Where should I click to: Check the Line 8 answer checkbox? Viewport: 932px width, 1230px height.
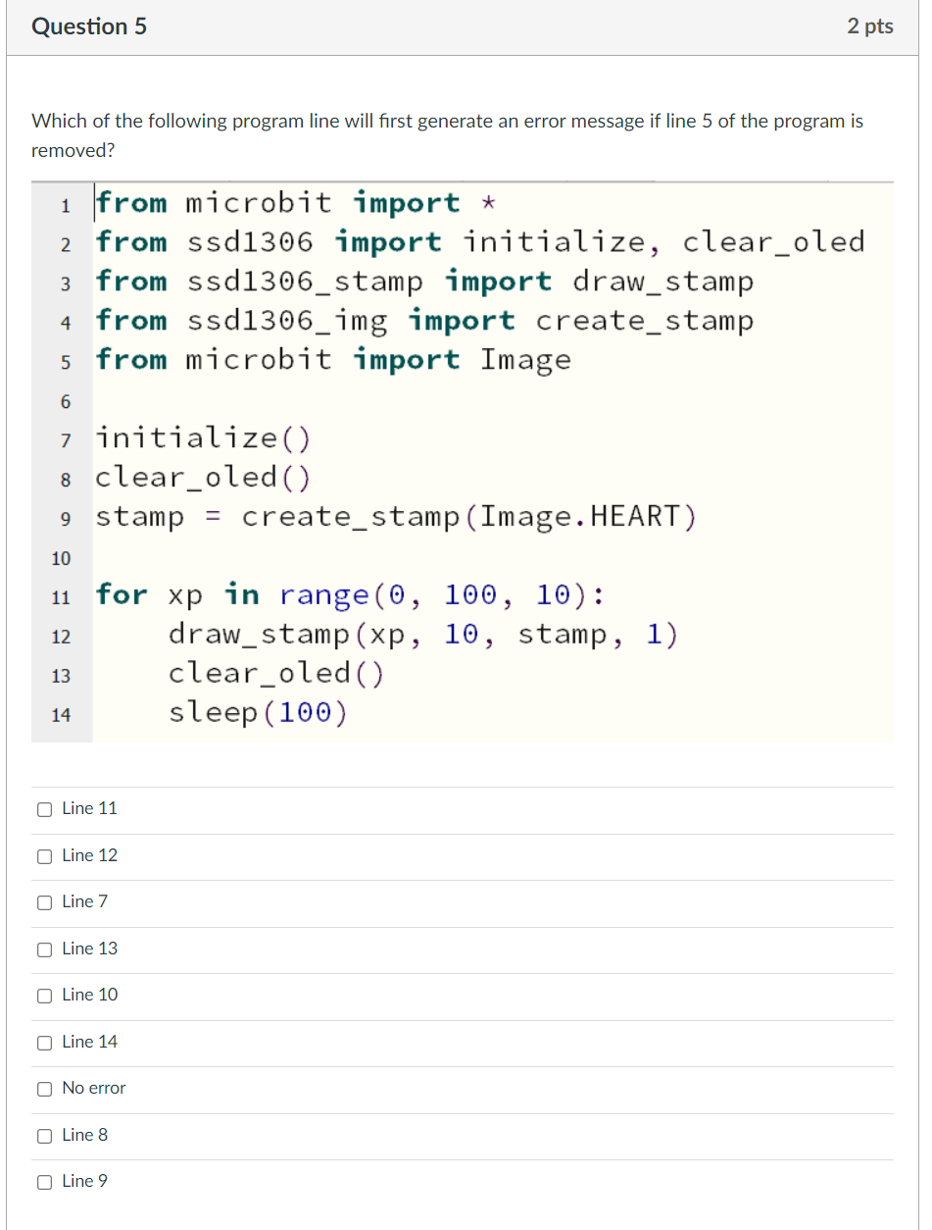(44, 1136)
